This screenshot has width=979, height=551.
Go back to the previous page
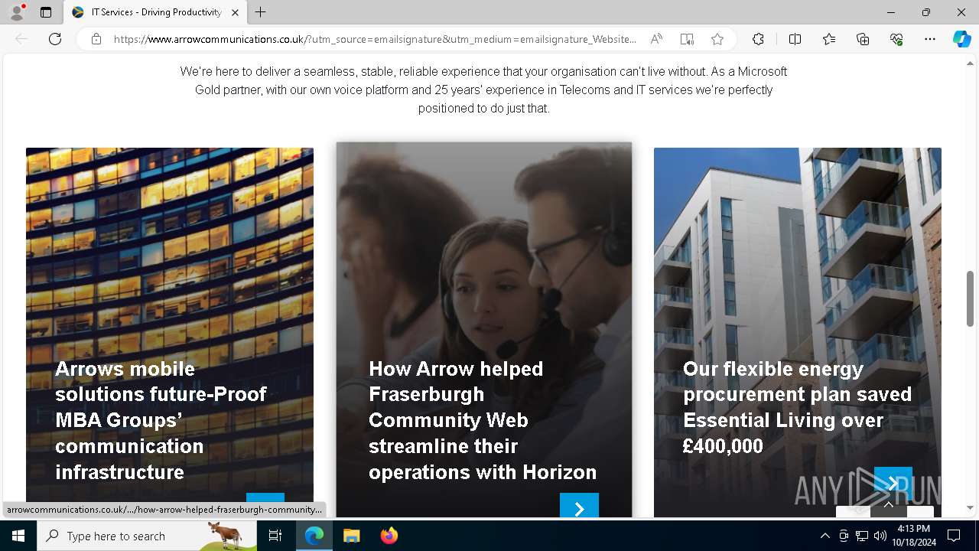(21, 39)
